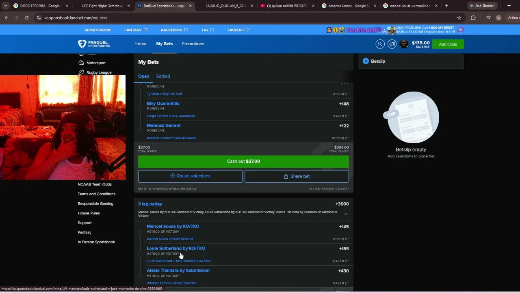
Task: Open Mateusz Gamrot moneyline selection
Action: tap(164, 125)
